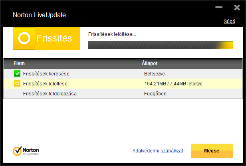Click the yellow in-progress icon beside Frissítések letöltése

17,83
